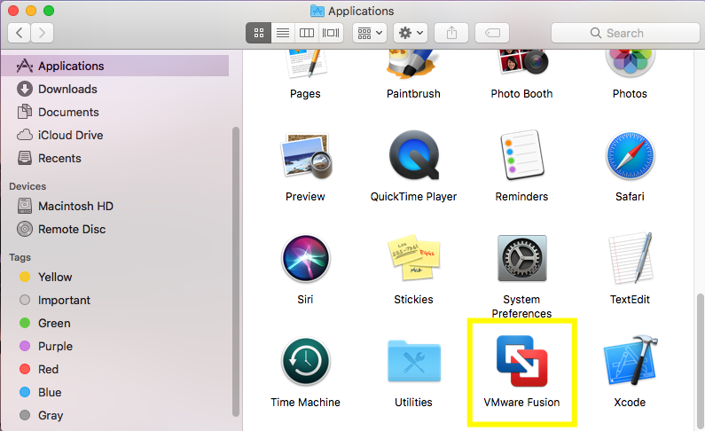The height and width of the screenshot is (431, 705).
Task: Open iCloud Drive in the sidebar
Action: pos(115,135)
